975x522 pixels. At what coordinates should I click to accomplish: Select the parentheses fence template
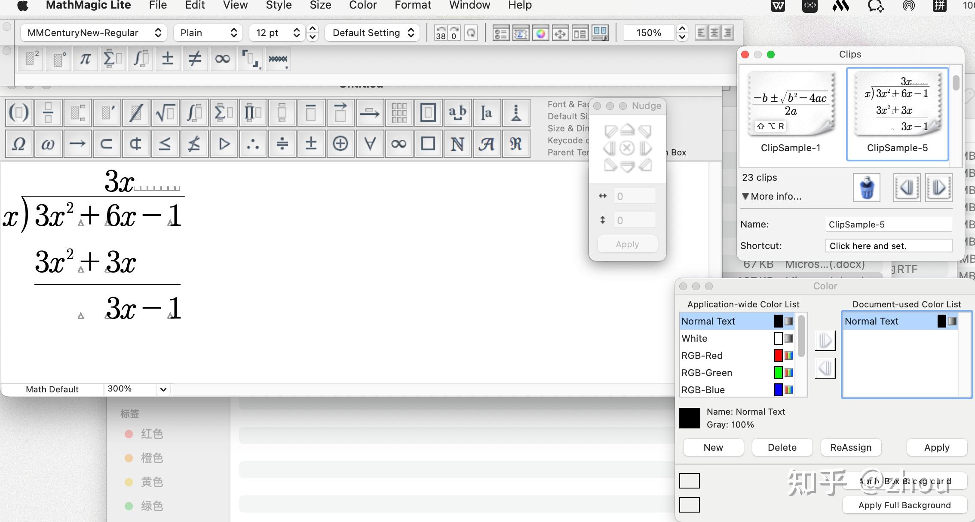tap(19, 113)
